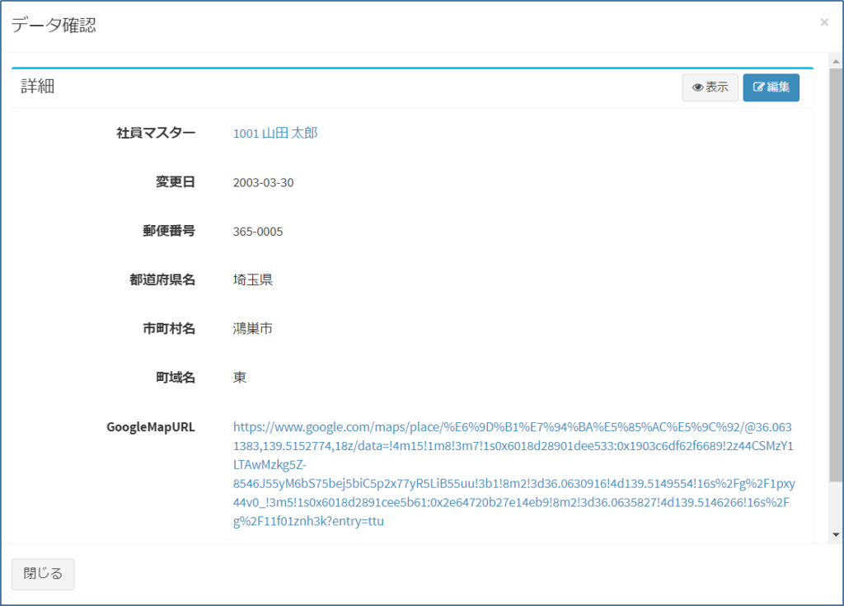Open the Google Maps URL link
Image resolution: width=844 pixels, height=606 pixels.
tap(513, 474)
